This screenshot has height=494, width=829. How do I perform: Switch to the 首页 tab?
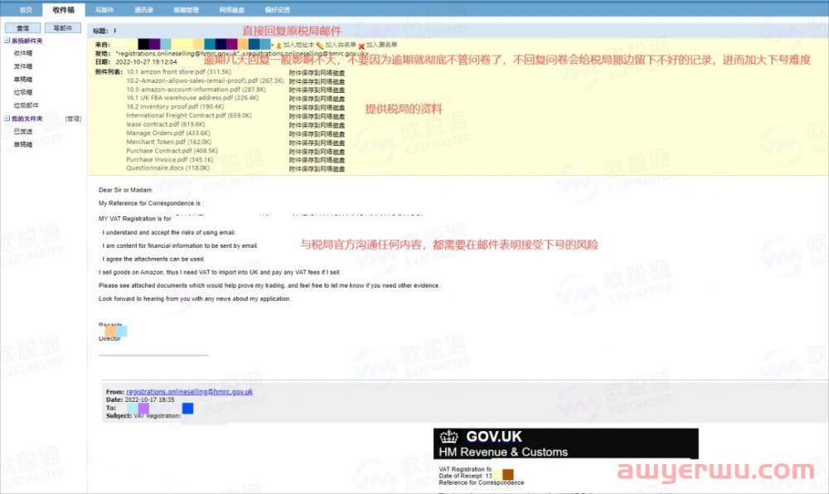(x=26, y=9)
